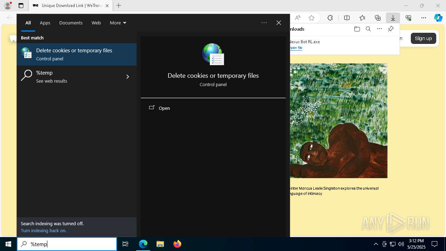Open more options in Downloads panel

tap(379, 29)
